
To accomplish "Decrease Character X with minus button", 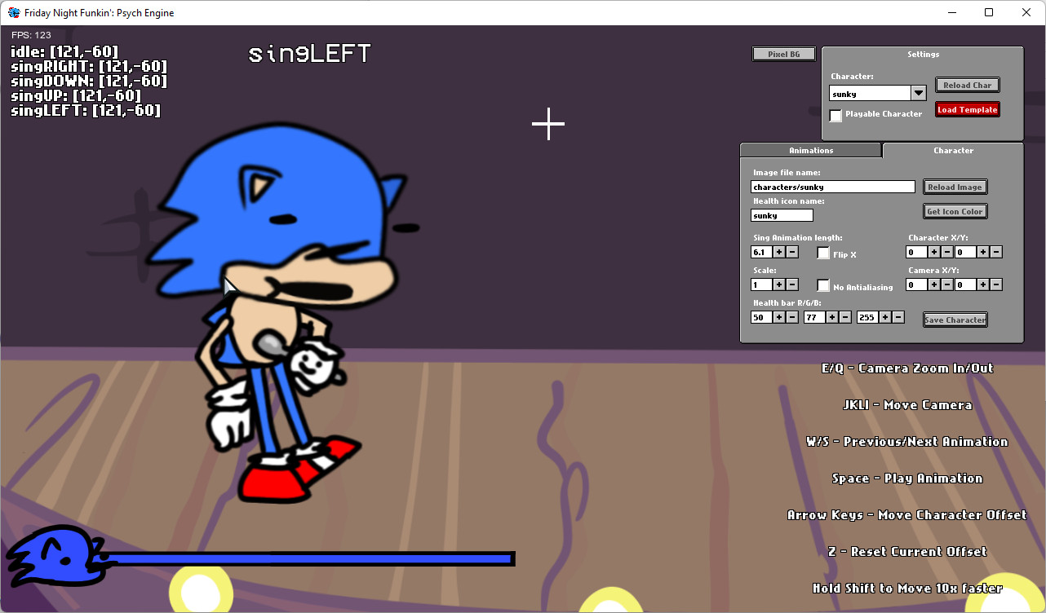I will (947, 253).
